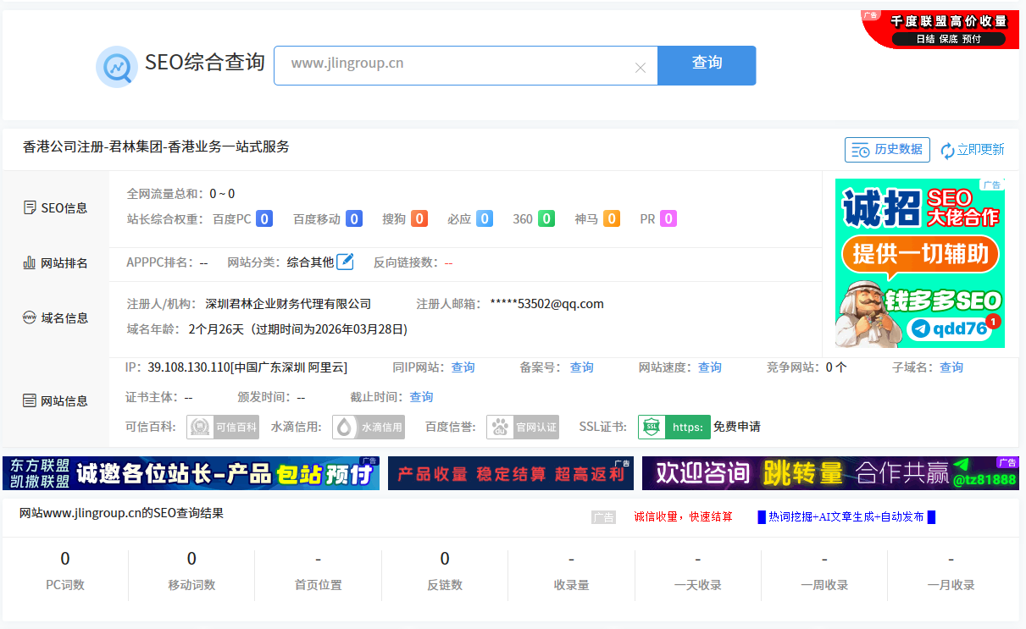Click the 网站www.jlingroup.cn的SEO查询结果 heading
Screen dimensions: 1026x629
(x=121, y=513)
